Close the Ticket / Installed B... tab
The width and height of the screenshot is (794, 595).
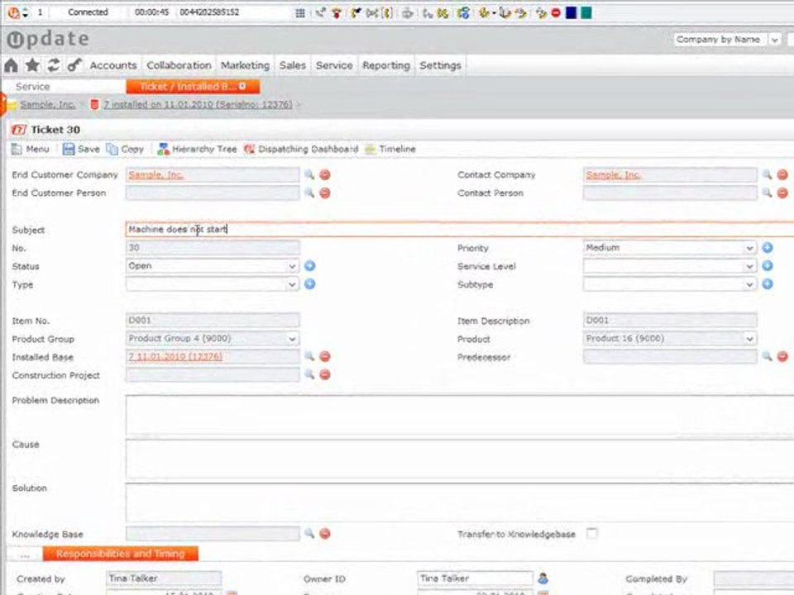pos(242,86)
